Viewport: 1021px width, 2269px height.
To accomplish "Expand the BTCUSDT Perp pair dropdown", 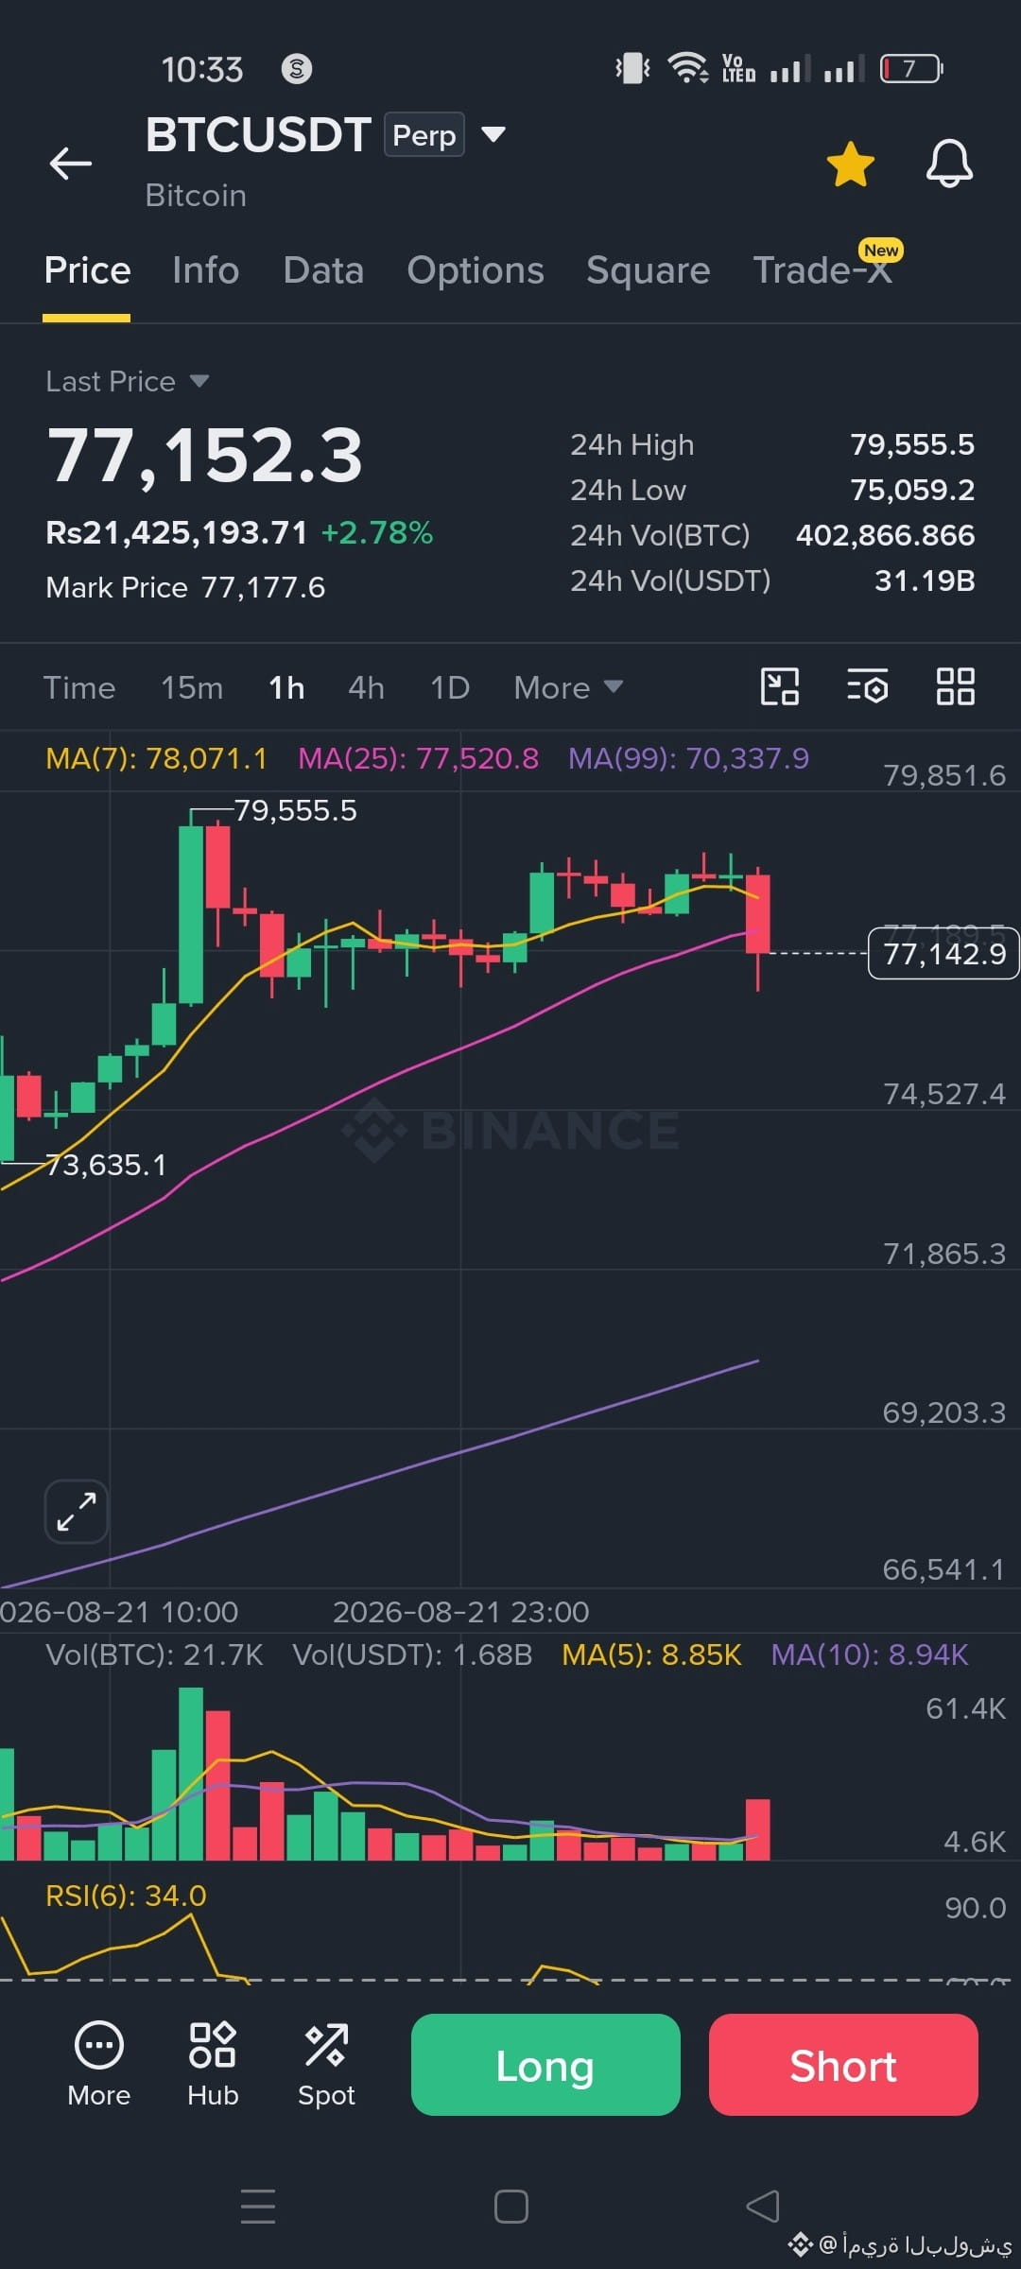I will point(493,134).
